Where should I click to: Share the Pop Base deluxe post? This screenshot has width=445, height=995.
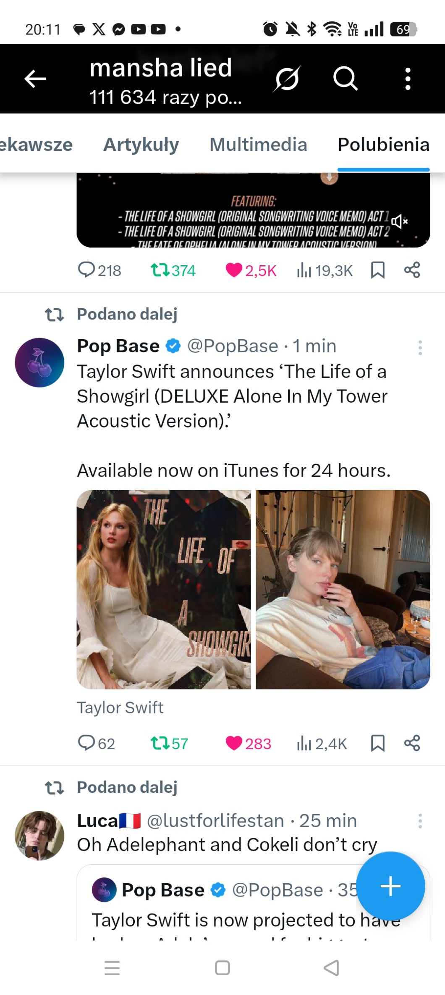coord(412,743)
